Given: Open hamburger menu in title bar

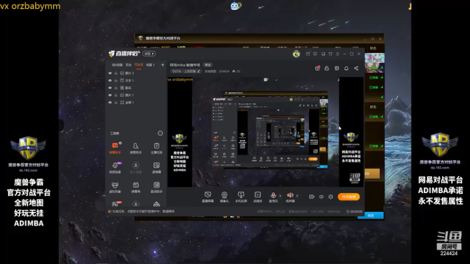Looking at the screenshot, I should 337,54.
